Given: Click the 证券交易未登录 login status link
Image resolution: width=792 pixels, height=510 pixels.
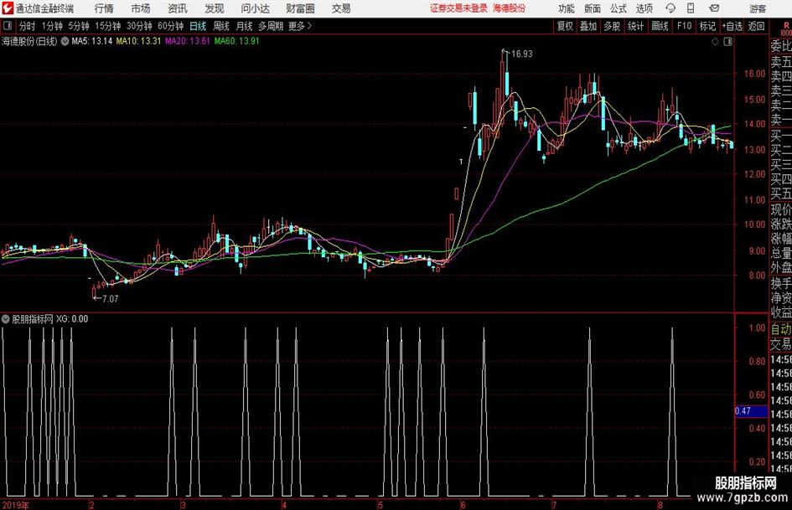Looking at the screenshot, I should pos(458,8).
